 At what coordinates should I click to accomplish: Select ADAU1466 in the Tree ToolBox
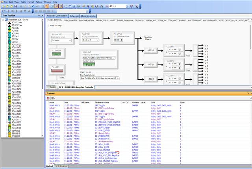(x=16, y=111)
